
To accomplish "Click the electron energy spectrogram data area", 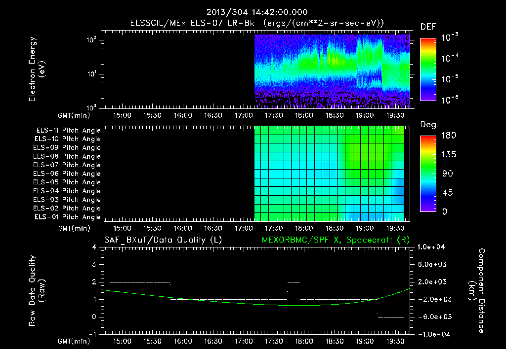I will coord(332,71).
